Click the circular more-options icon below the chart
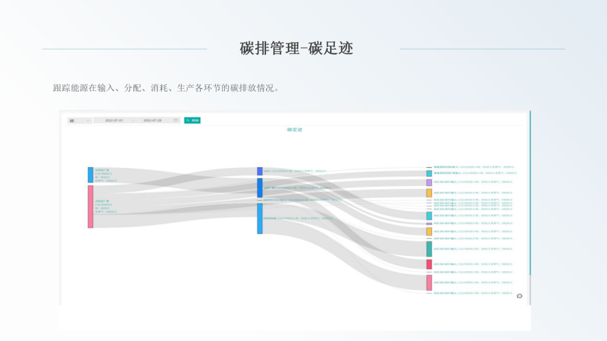Image resolution: width=607 pixels, height=341 pixels. [519, 296]
